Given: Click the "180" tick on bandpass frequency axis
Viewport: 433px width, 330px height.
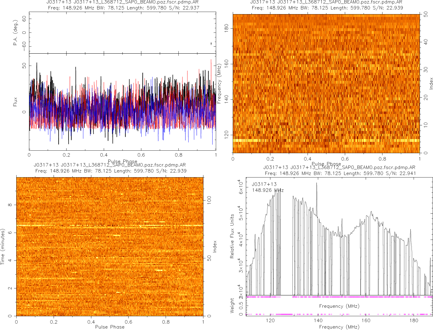Looking at the screenshot, I should click(414, 321).
